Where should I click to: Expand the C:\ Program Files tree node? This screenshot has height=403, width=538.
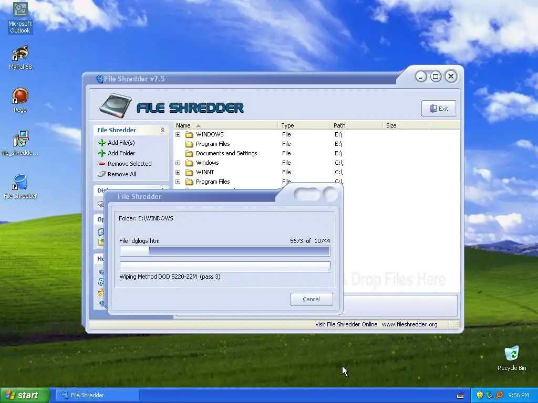click(x=178, y=182)
